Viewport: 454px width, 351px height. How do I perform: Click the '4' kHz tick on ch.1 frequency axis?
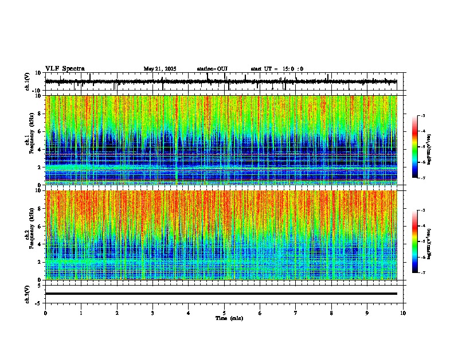coord(40,150)
